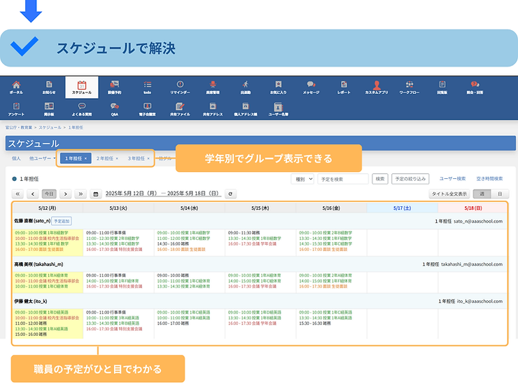This screenshot has height=385, width=518.
Task: Switch to 日 day view
Action: point(499,194)
